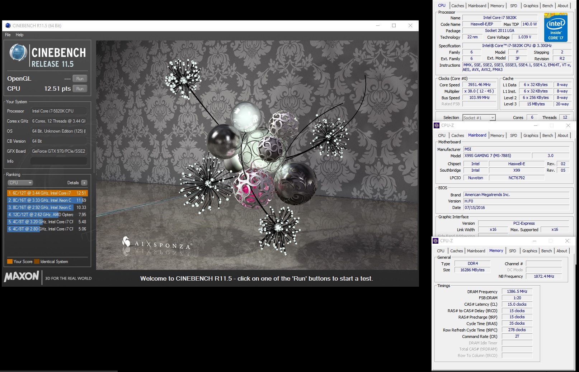The width and height of the screenshot is (579, 372).
Task: Open SPD tab in Processor CPU-Z window
Action: click(514, 6)
